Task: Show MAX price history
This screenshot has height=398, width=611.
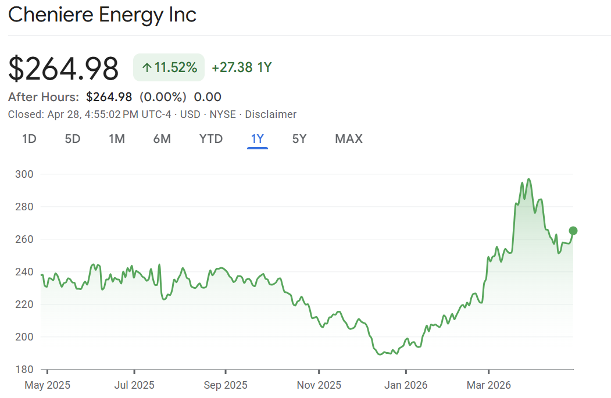Action: [x=349, y=139]
